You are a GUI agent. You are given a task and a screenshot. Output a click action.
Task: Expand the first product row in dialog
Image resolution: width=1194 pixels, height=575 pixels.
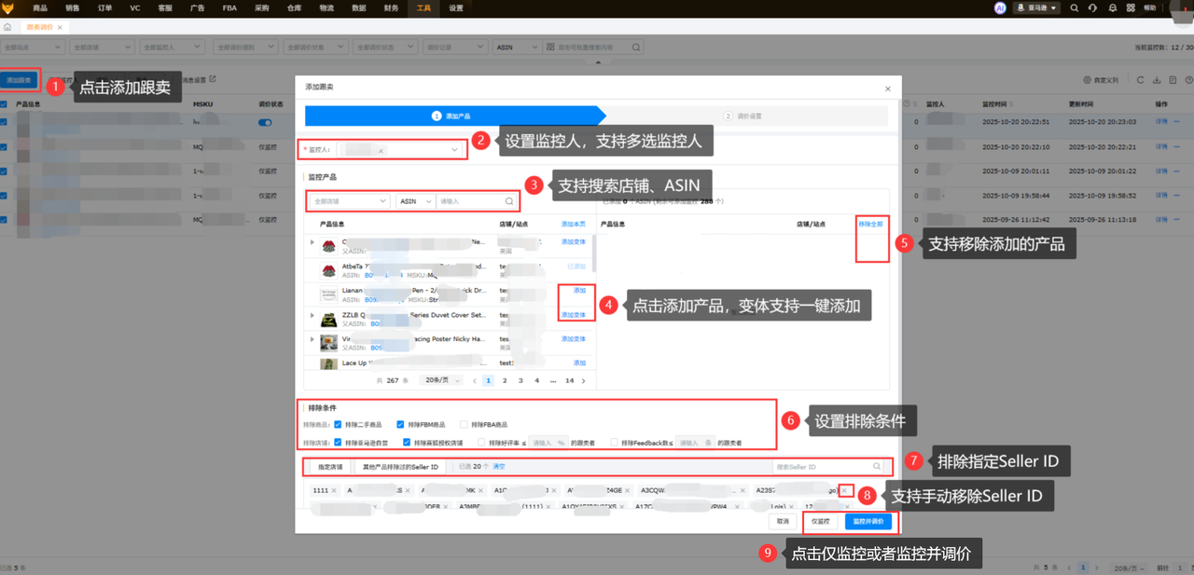click(312, 242)
